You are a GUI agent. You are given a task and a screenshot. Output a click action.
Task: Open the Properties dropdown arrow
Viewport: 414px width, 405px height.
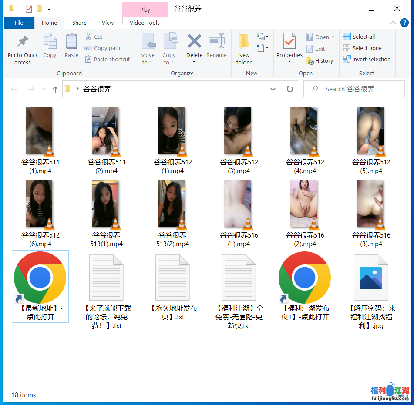(289, 62)
